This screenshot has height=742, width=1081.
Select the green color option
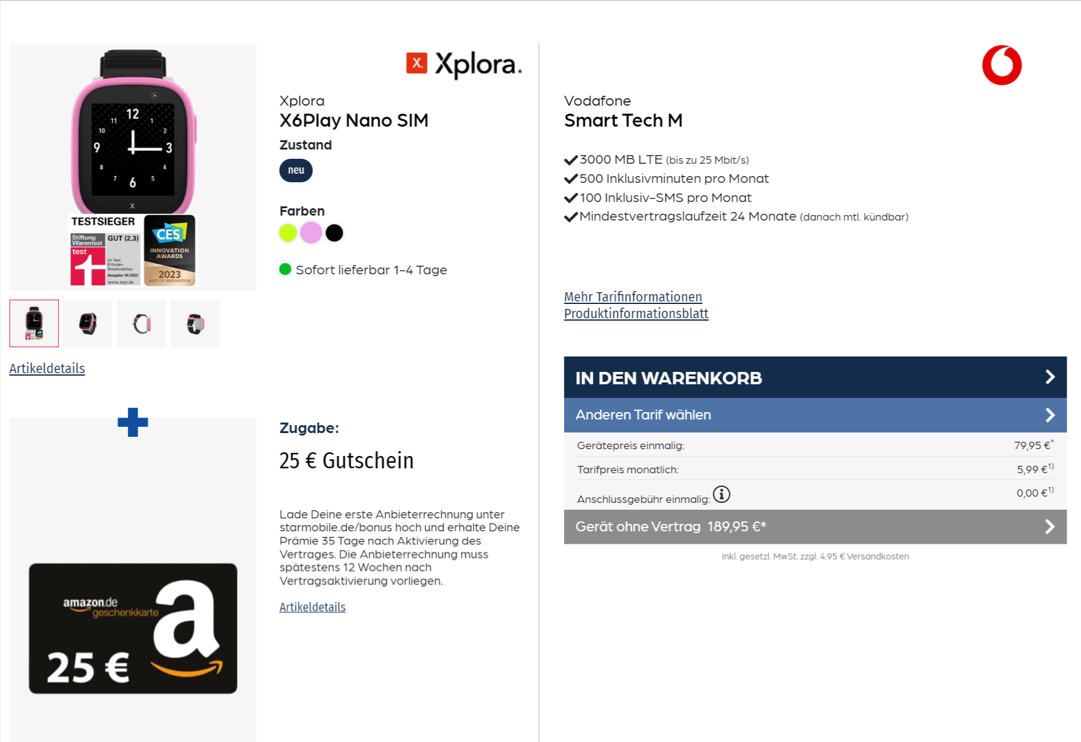[x=288, y=233]
